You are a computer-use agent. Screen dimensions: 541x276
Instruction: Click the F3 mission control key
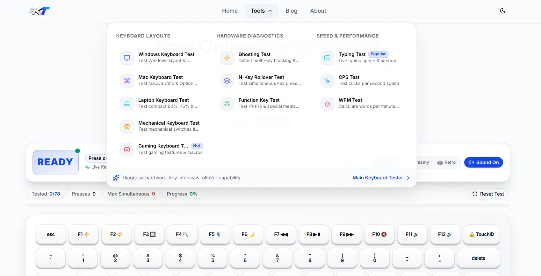click(149, 235)
